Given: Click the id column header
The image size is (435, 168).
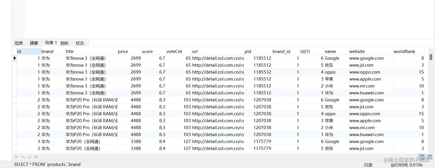Looking at the screenshot, I should (28, 51).
